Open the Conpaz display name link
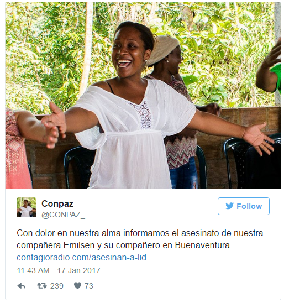 click(x=57, y=203)
